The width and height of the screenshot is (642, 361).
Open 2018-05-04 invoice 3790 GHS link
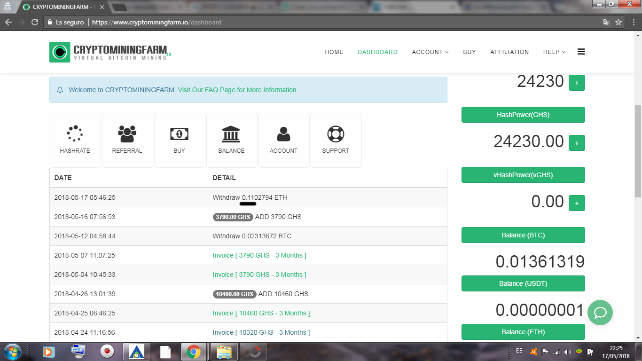[259, 275]
